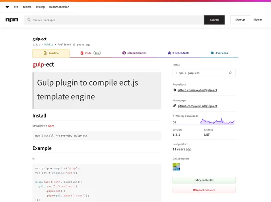The image size is (271, 202).
Task: Click the git repository diamond icon
Action: pyautogui.click(x=174, y=90)
